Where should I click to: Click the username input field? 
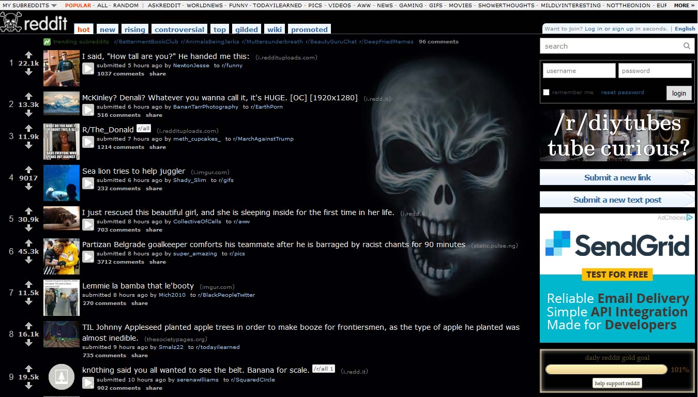[x=579, y=70]
